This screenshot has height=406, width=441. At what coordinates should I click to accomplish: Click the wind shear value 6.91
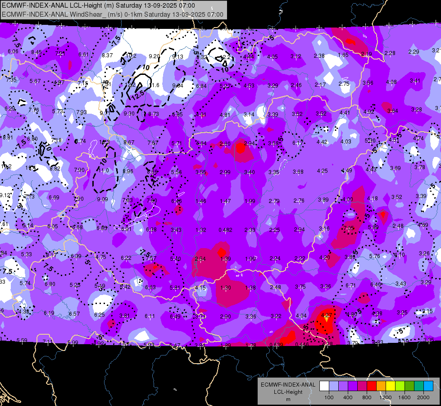126,229
